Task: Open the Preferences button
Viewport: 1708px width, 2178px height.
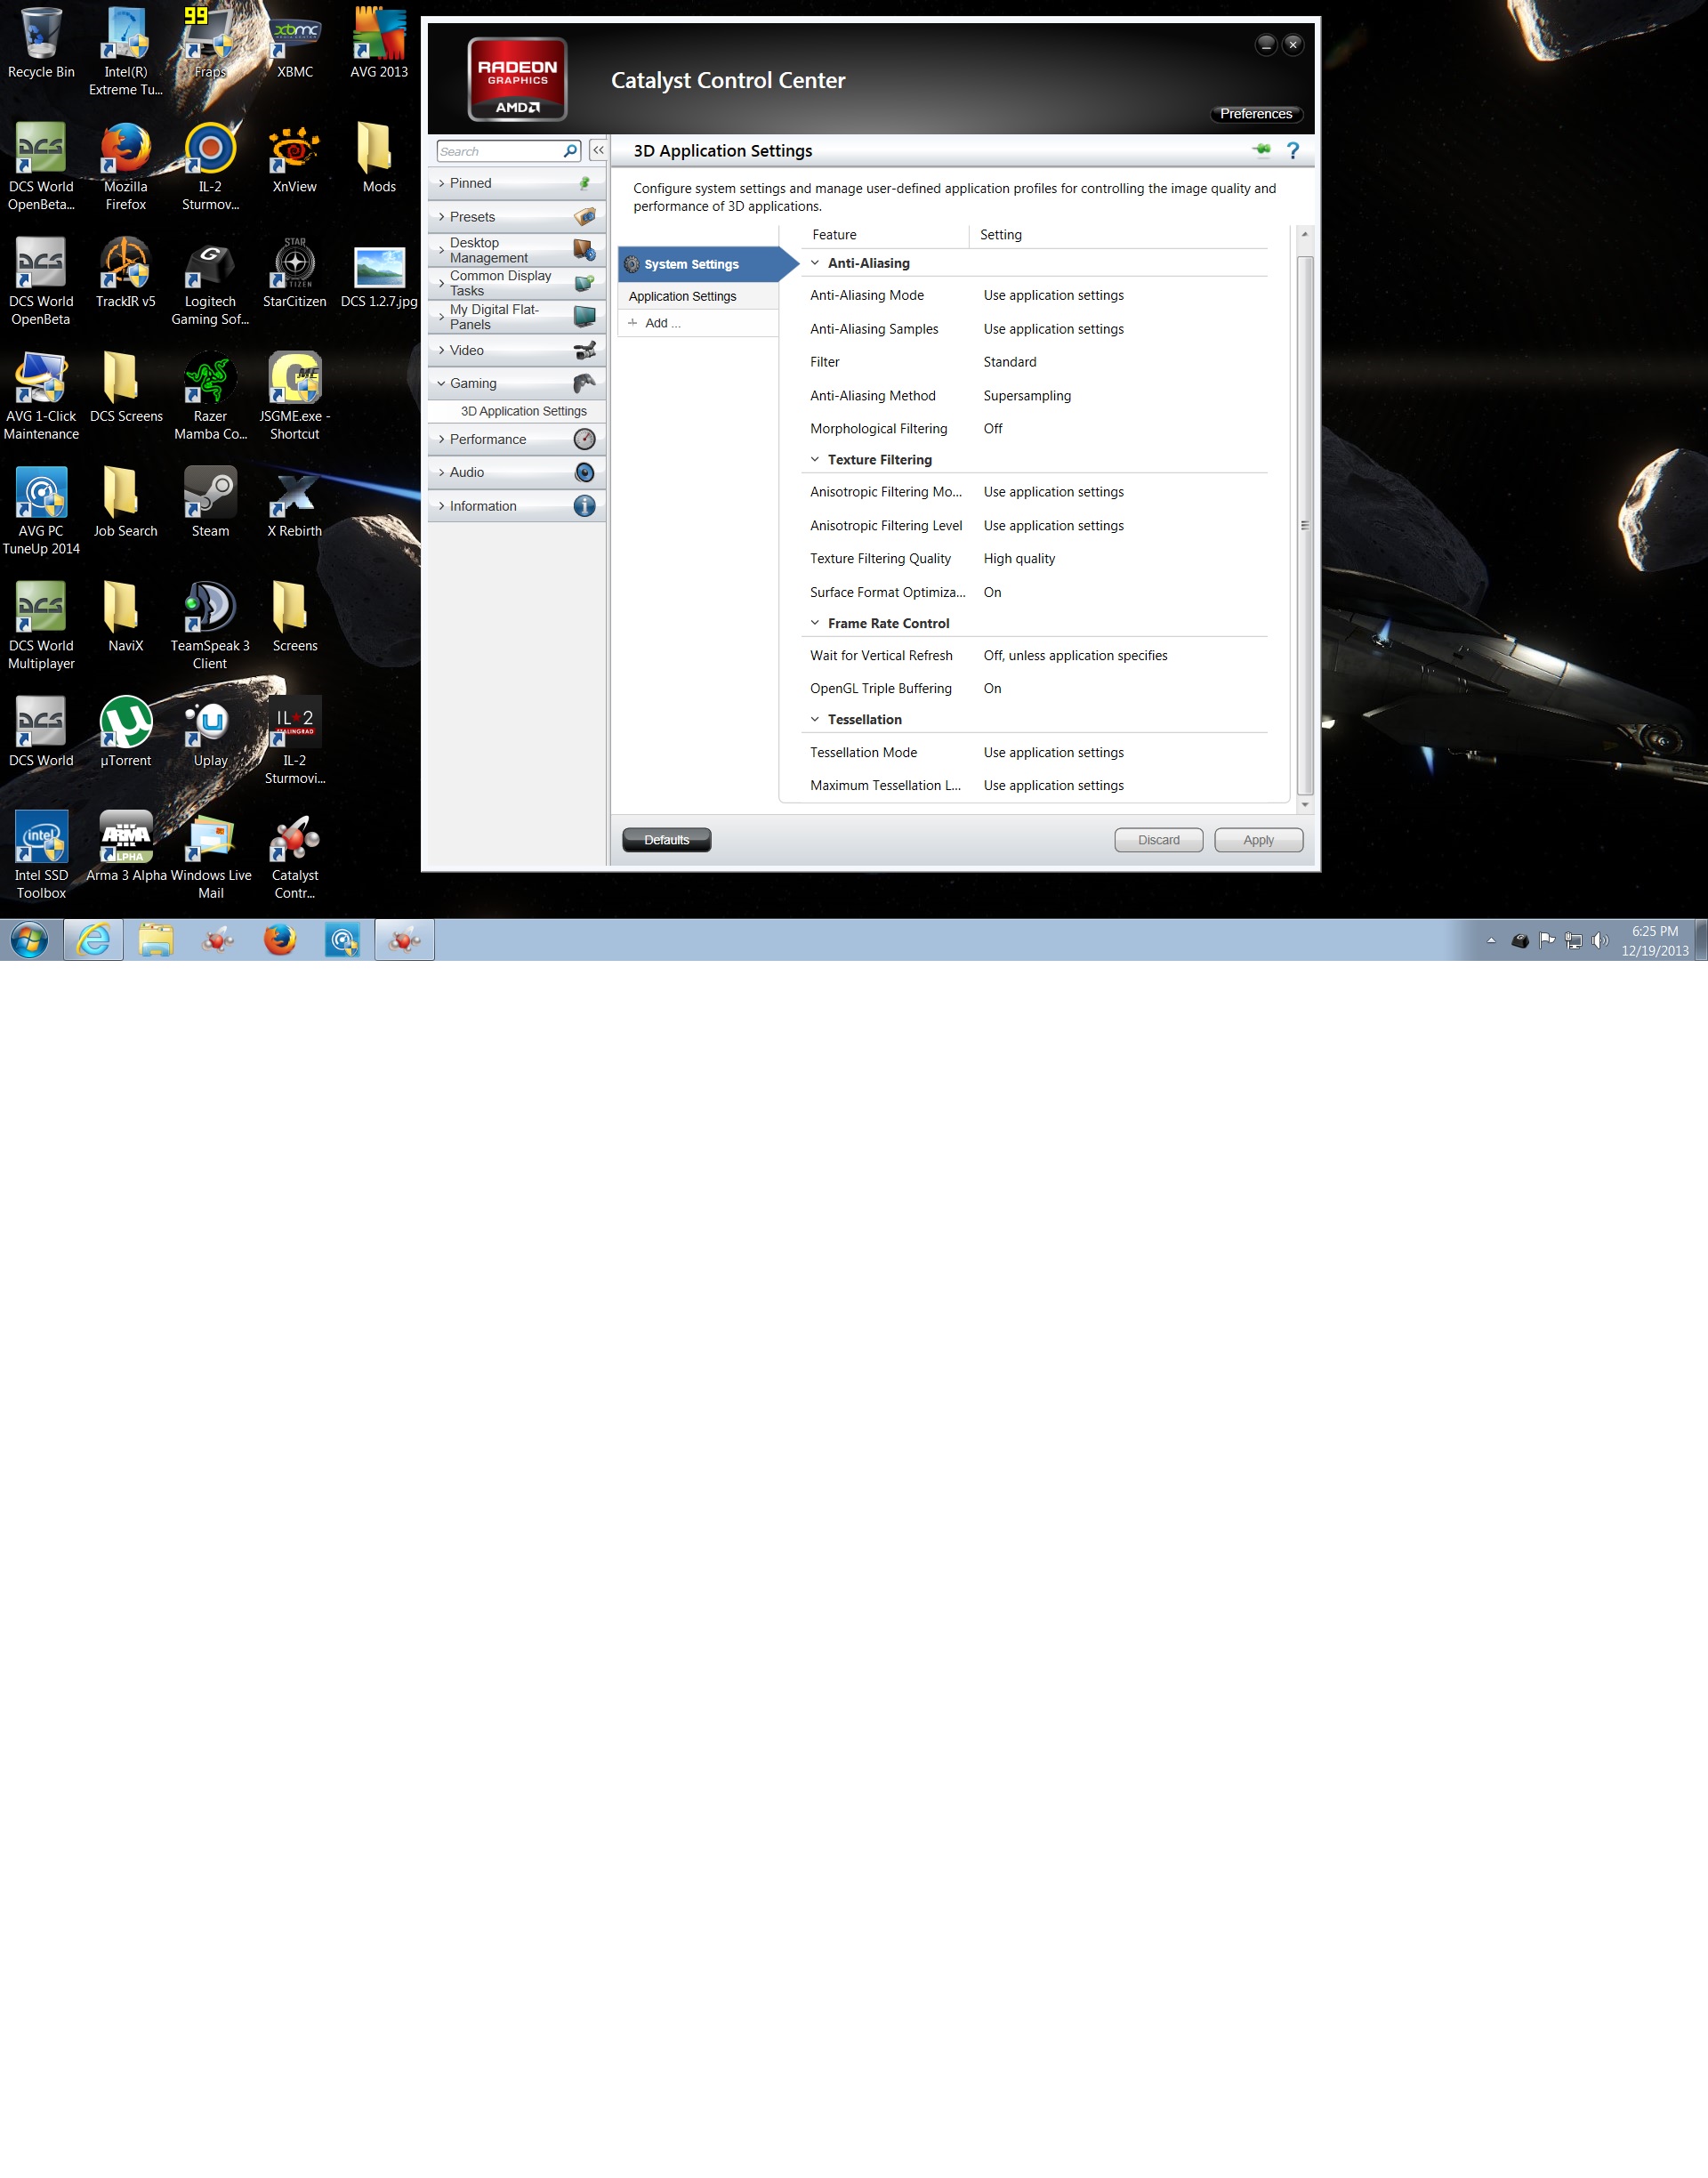Action: pos(1256,114)
